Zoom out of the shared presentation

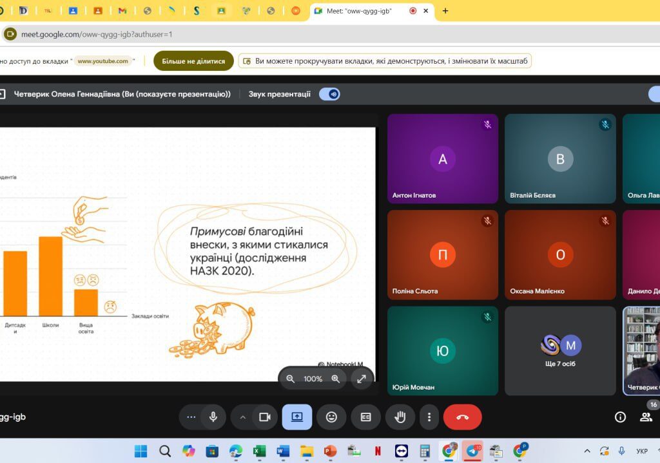[x=291, y=379]
